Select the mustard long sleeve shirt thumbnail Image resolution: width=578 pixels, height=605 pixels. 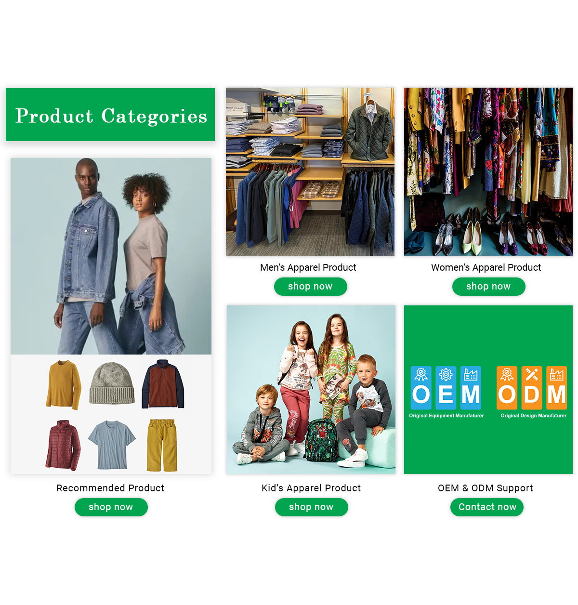64,385
